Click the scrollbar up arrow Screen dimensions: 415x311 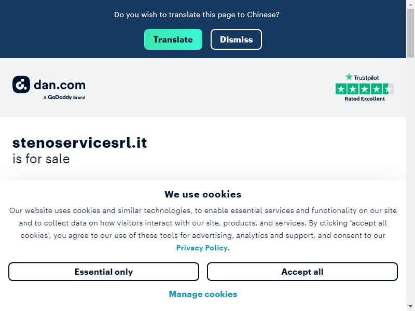coord(410,3)
